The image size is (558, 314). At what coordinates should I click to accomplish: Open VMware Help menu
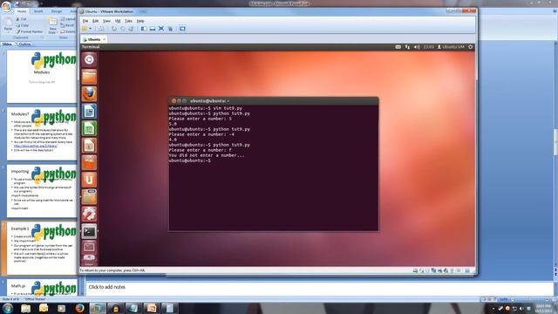point(140,21)
